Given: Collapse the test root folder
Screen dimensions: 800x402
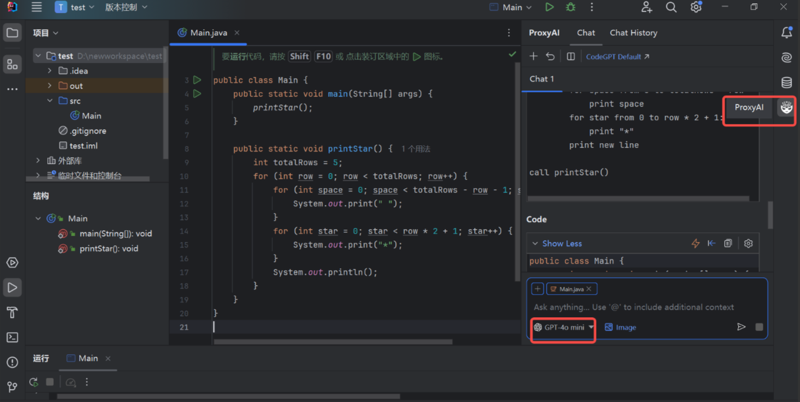Looking at the screenshot, I should pyautogui.click(x=38, y=56).
